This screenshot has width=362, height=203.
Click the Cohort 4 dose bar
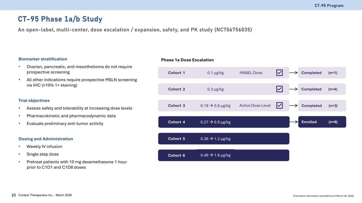[x=224, y=122]
